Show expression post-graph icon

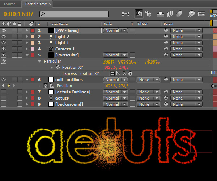[x=118, y=73]
